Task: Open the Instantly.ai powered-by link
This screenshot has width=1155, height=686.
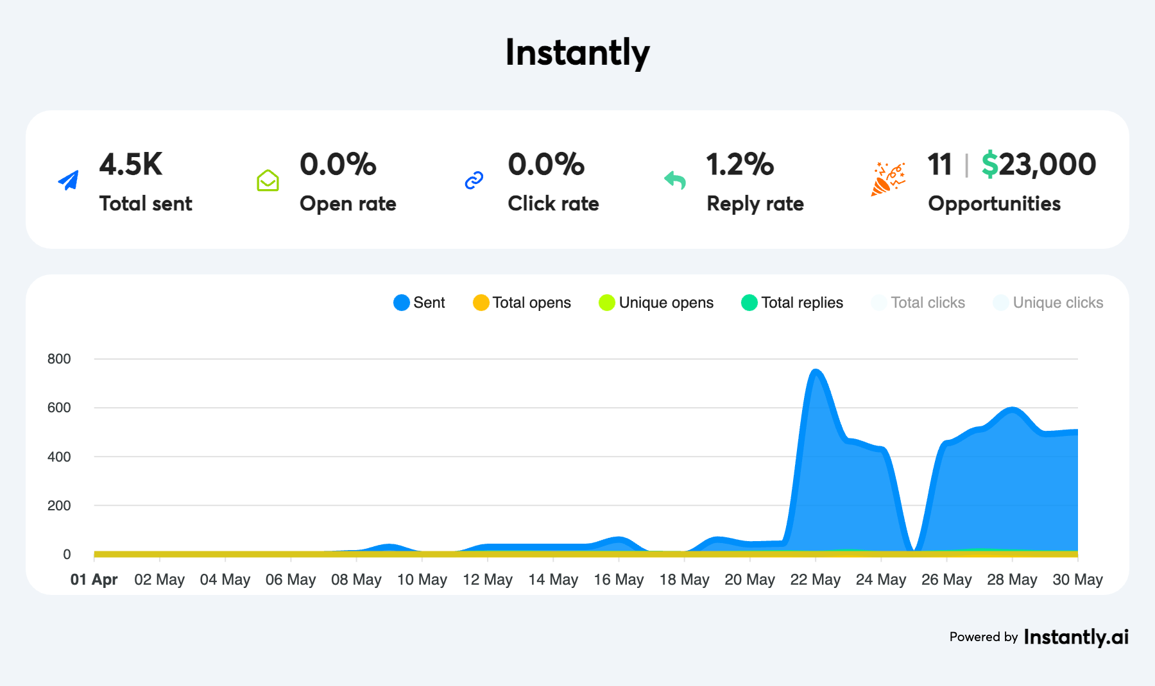Action: pos(1076,637)
